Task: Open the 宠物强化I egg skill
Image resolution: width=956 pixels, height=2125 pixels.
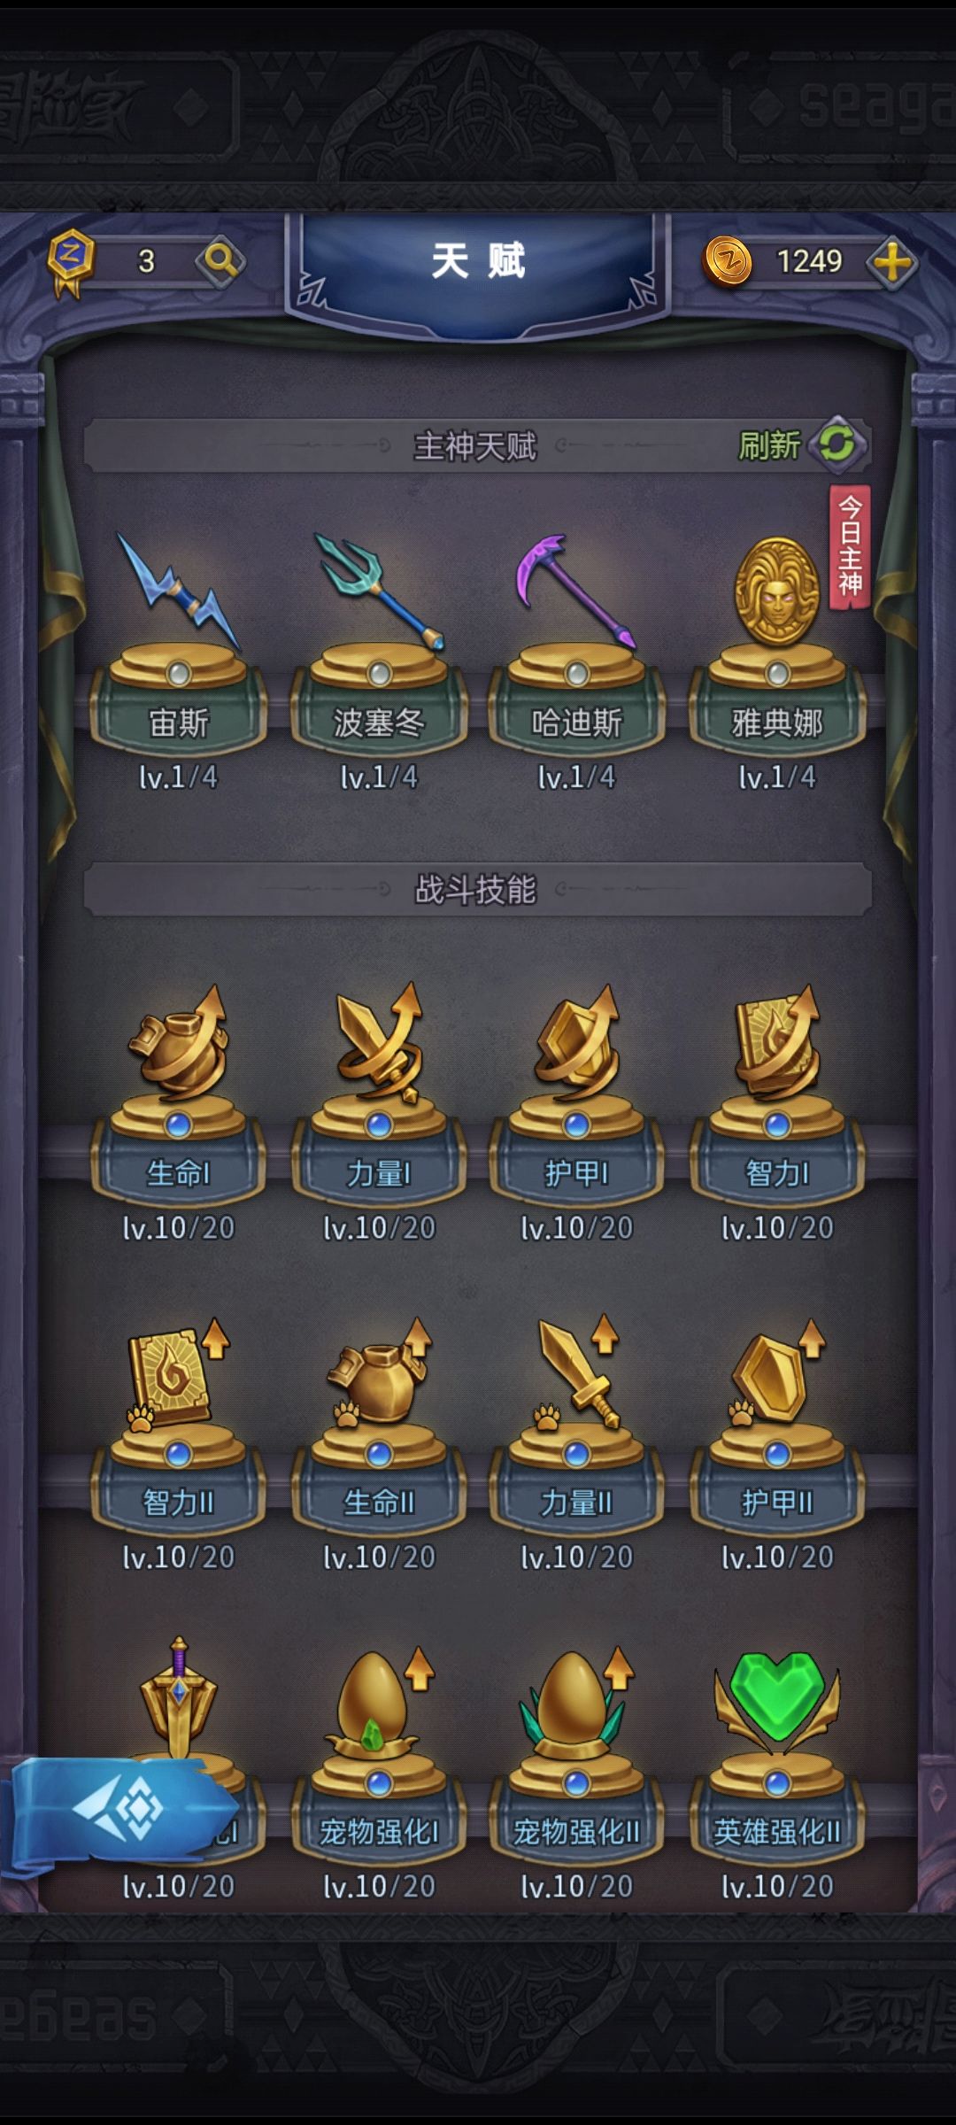Action: pos(379,1753)
